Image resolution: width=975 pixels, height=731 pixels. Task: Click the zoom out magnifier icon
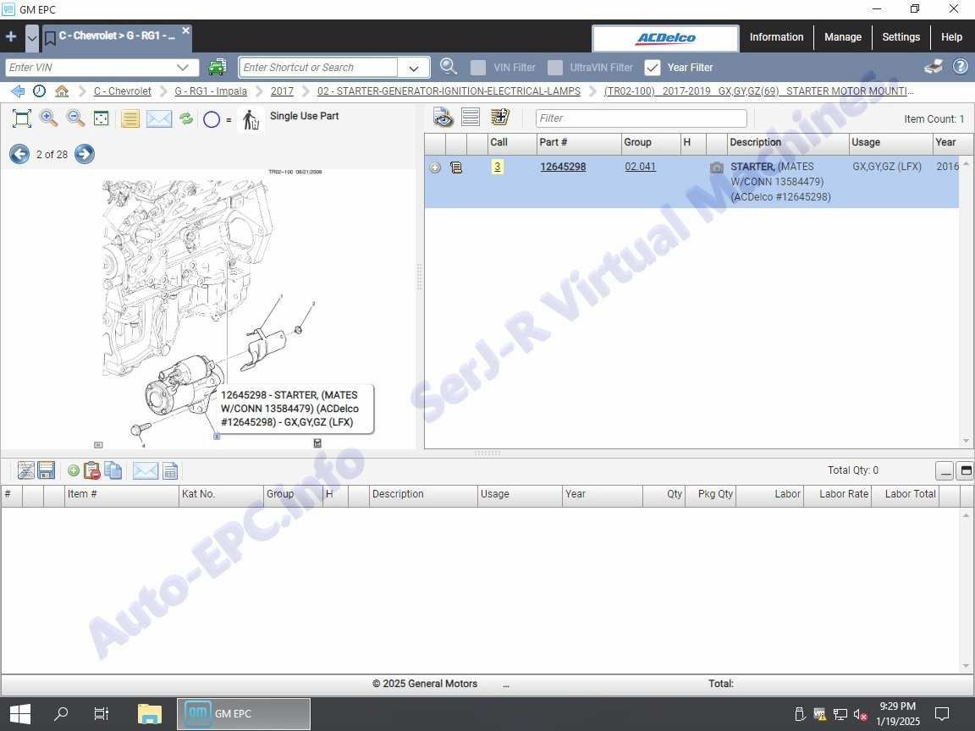(75, 118)
